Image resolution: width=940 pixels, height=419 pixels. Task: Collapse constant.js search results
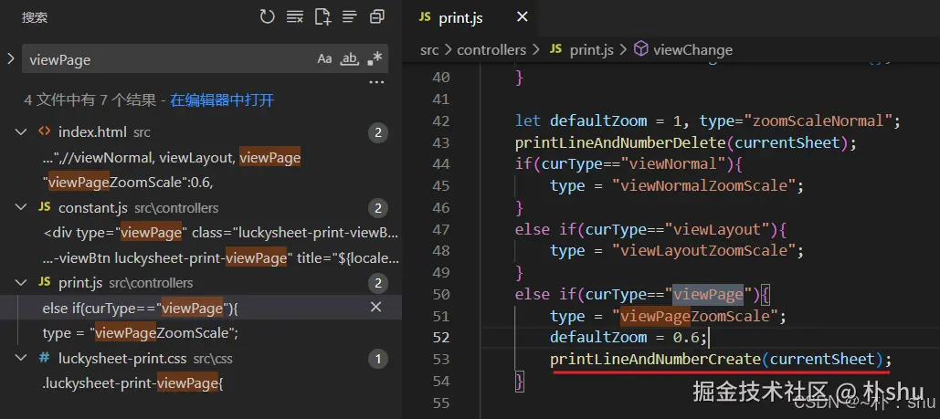click(x=21, y=207)
